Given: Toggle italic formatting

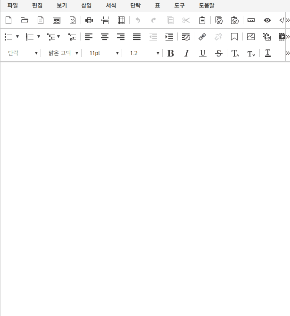Looking at the screenshot, I should [x=186, y=53].
